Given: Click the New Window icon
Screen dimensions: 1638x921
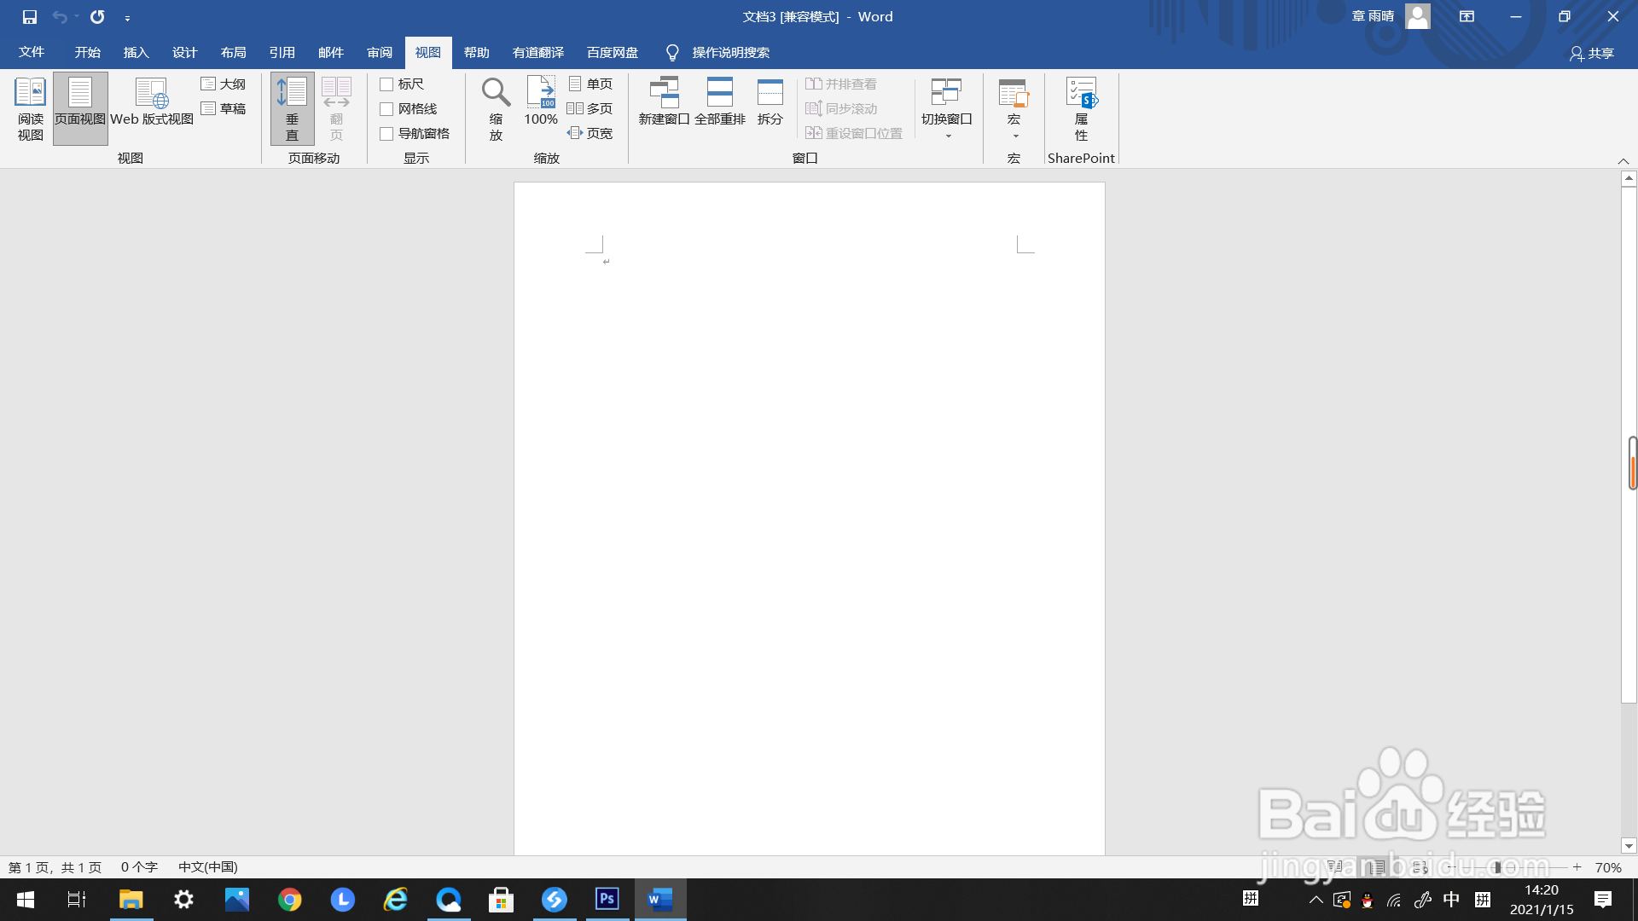Looking at the screenshot, I should coord(664,92).
